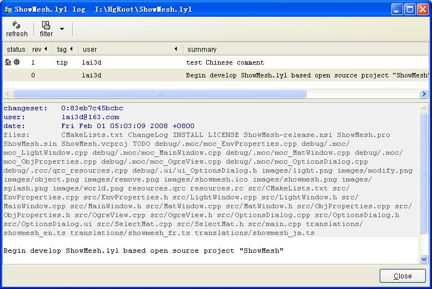Image resolution: width=432 pixels, height=289 pixels.
Task: Open the filter dropdown arrow
Action: coord(62,29)
